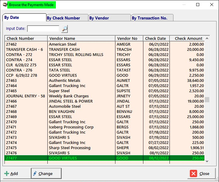Image resolution: width=219 pixels, height=182 pixels.
Task: Click the 1,906.51 check amount
Action: pos(197,148)
